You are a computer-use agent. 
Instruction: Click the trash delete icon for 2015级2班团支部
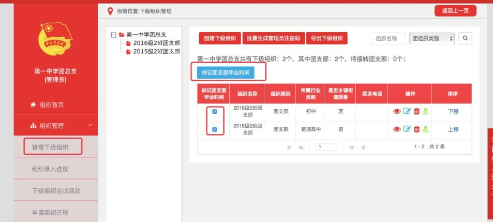(x=415, y=130)
